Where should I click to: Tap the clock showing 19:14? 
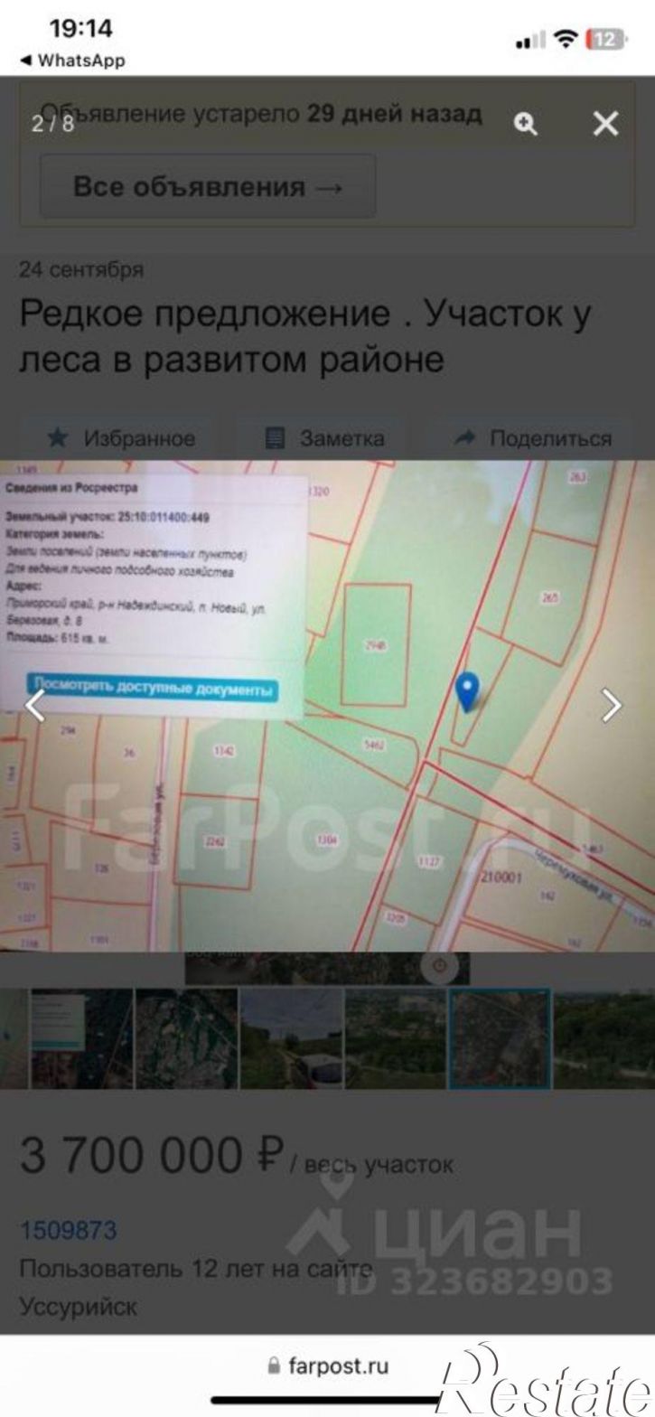point(81,29)
